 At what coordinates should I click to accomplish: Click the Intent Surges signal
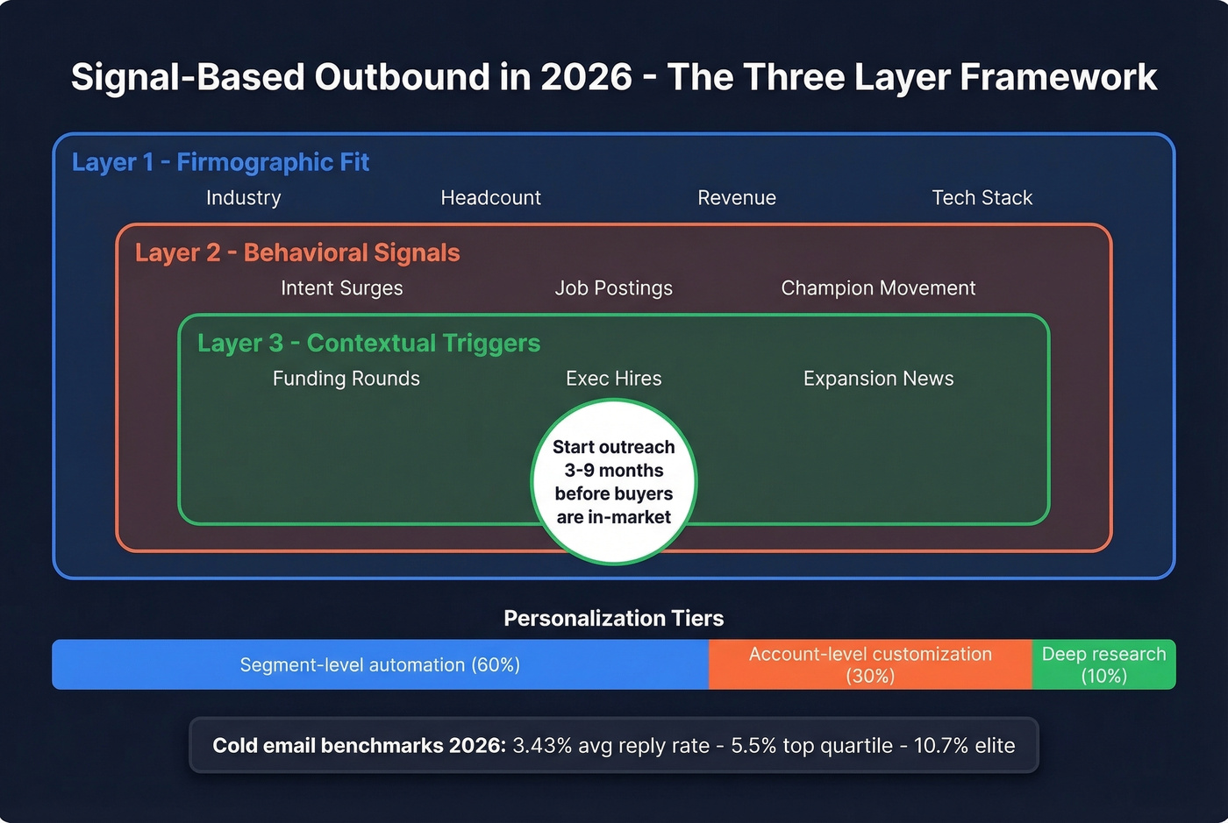click(x=342, y=287)
